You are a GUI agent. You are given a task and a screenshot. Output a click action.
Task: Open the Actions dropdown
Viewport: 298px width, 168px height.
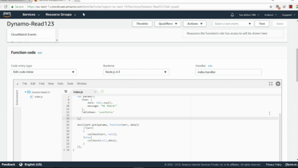195,24
